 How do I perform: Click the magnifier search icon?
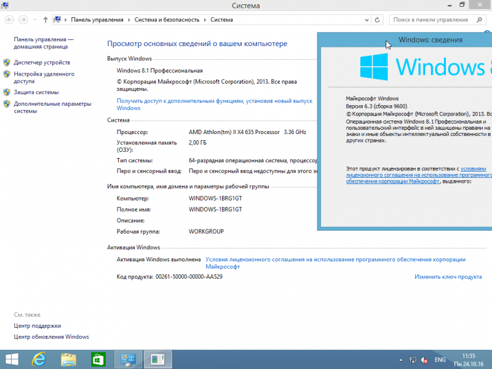click(479, 20)
